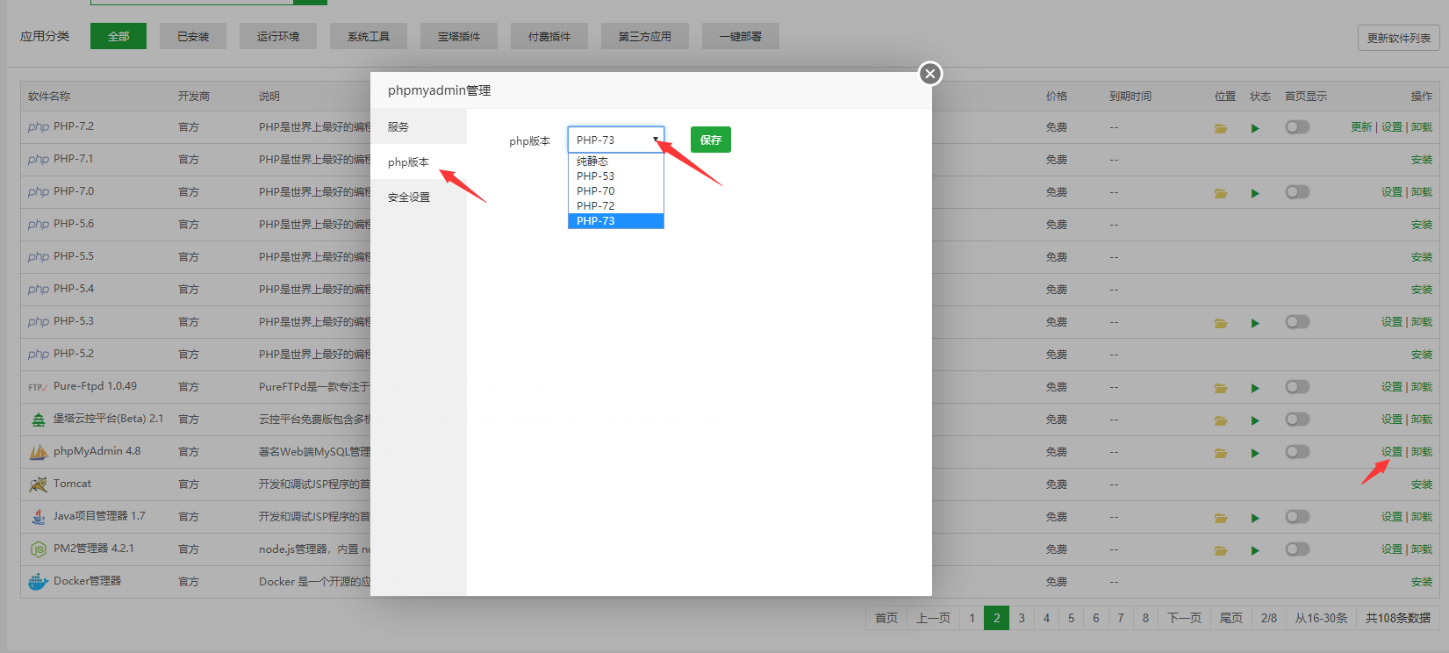Open folder icon for PHP-5.3 row

(x=1221, y=323)
